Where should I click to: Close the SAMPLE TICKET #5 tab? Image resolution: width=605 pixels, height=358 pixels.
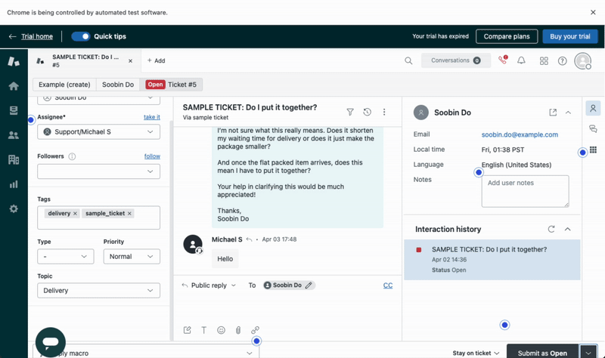tap(130, 61)
